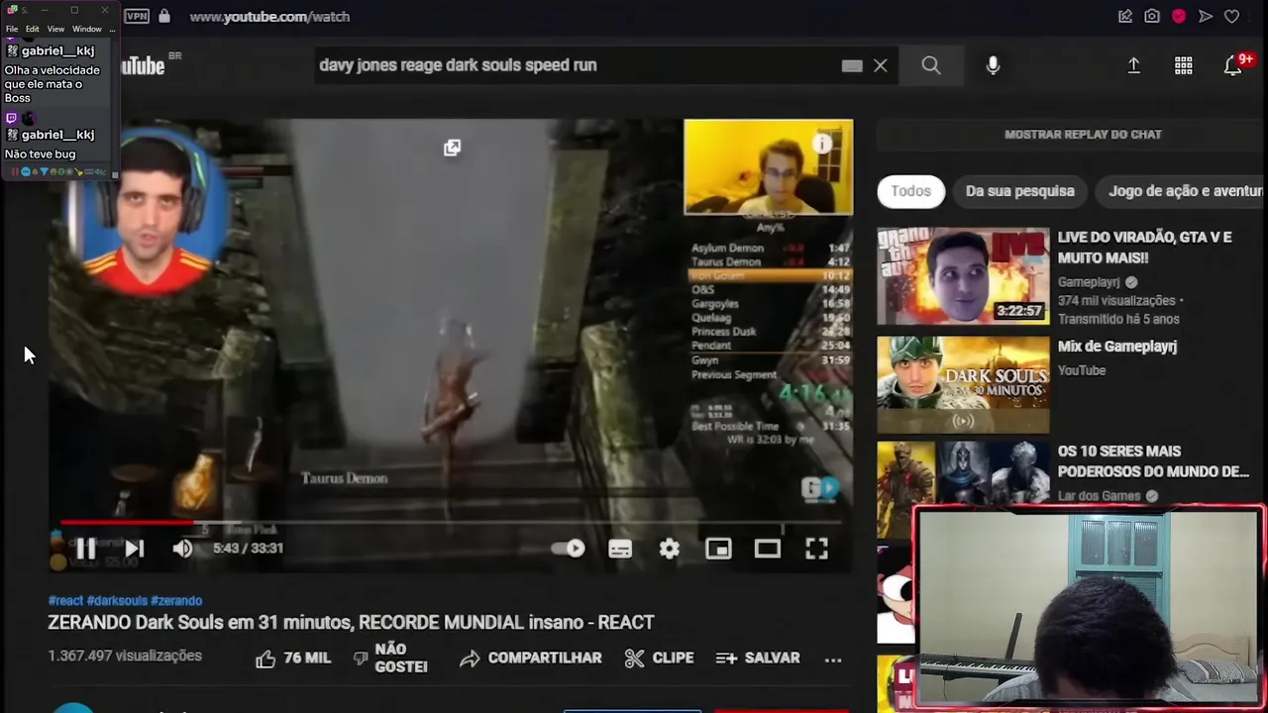Go to the YouTube home logo

(x=144, y=65)
